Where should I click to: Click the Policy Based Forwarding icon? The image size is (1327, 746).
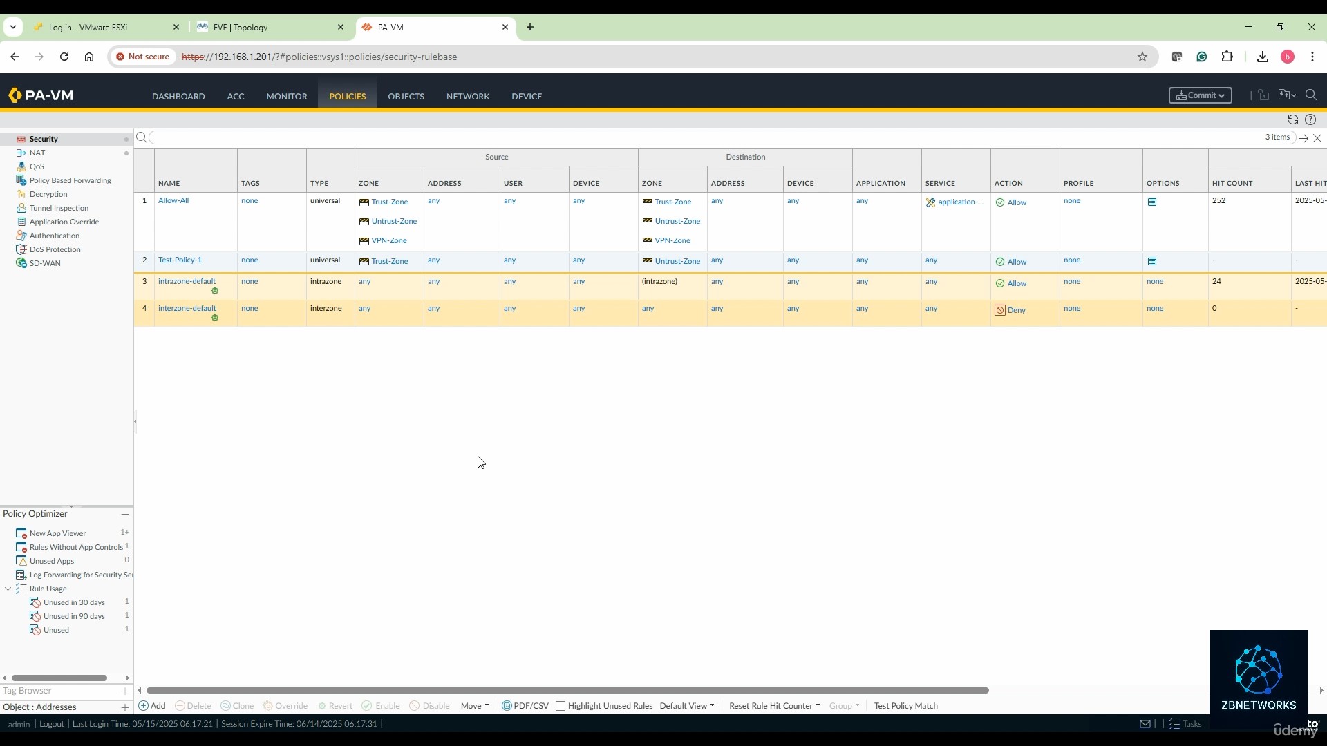click(21, 180)
